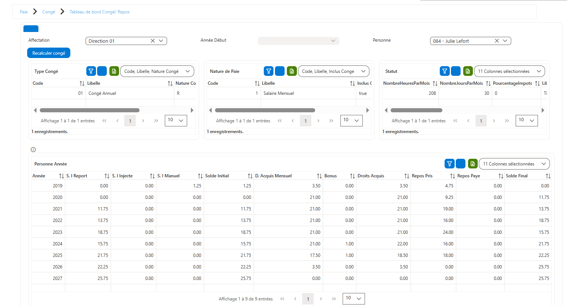
Task: Sort by D. Acquis Mensuel column
Action: pos(319,176)
